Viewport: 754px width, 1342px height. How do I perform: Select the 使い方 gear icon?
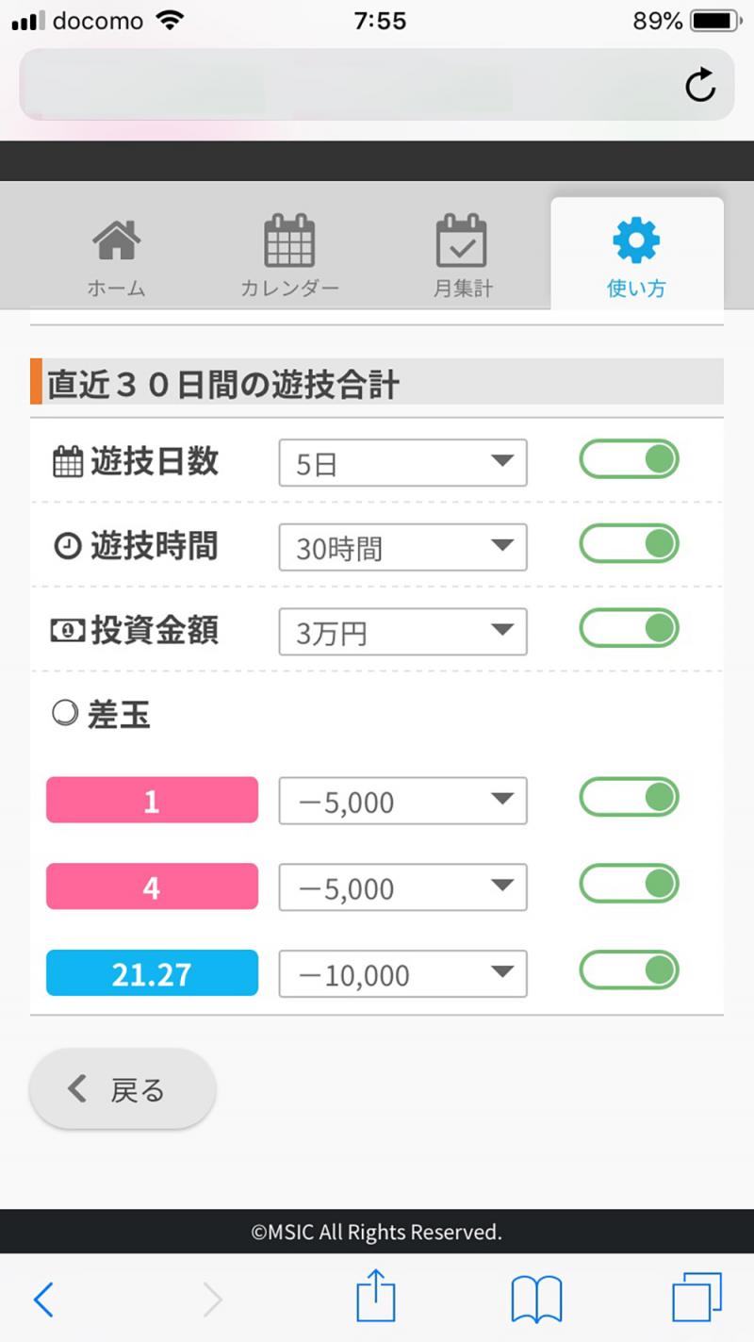(x=636, y=241)
